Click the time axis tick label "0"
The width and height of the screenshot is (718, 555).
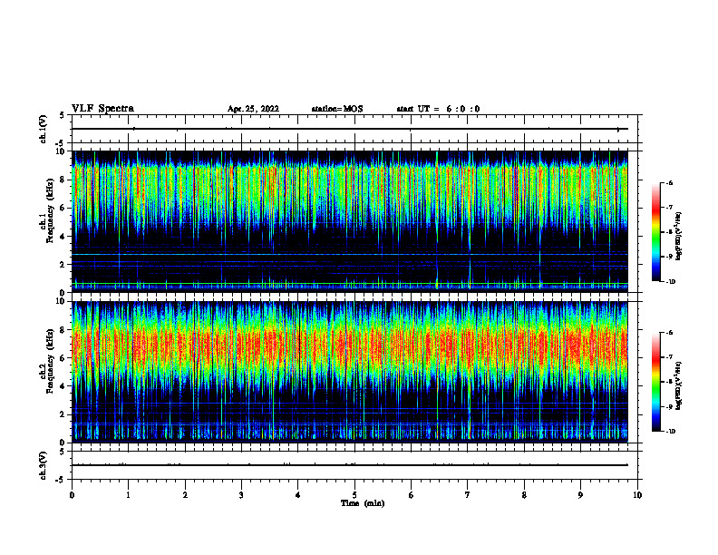72,495
